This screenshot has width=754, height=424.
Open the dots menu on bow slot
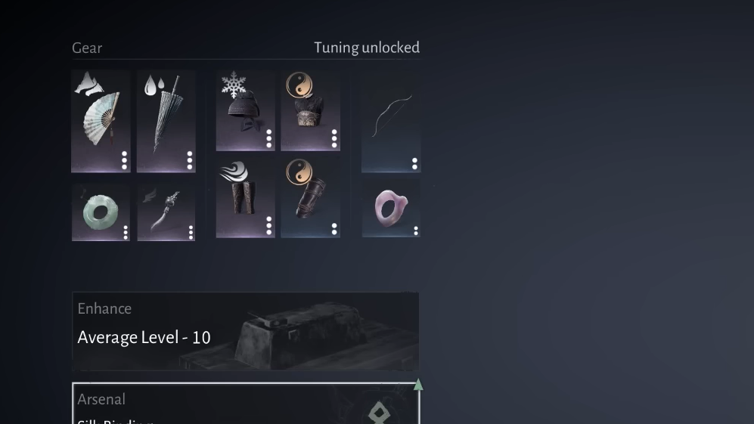click(414, 164)
